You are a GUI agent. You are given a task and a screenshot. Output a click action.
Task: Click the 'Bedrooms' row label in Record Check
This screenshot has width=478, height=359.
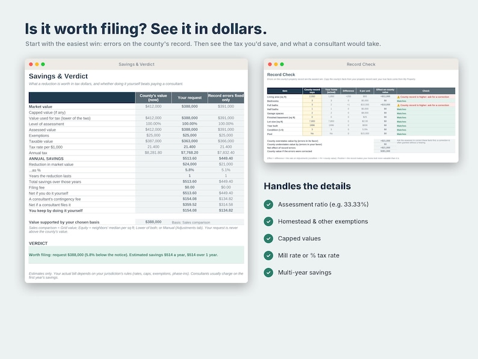pos(273,101)
